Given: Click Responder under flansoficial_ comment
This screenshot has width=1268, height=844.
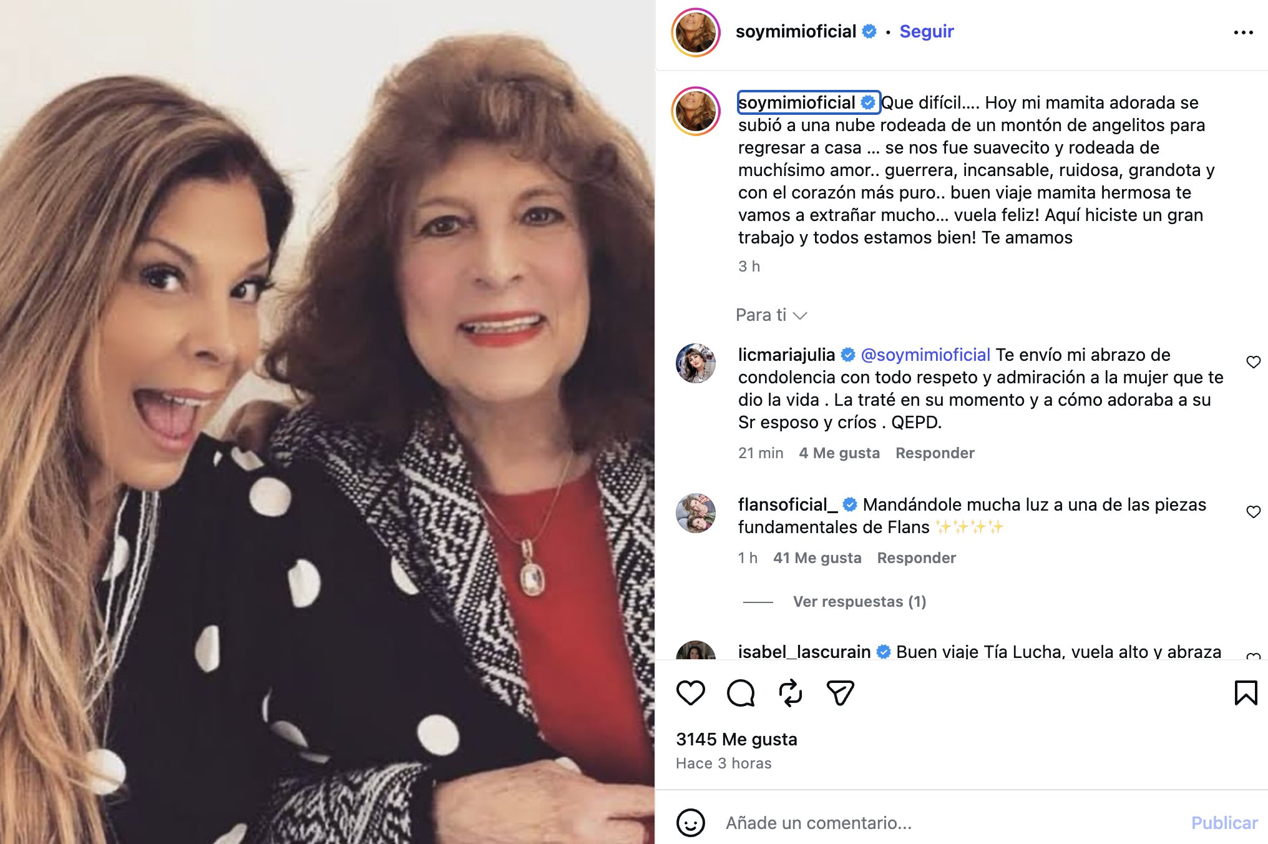Looking at the screenshot, I should (916, 558).
